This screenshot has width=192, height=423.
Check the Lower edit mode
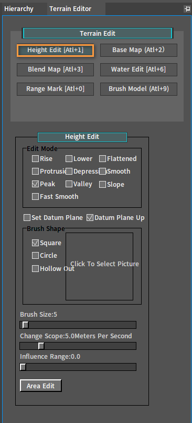click(69, 159)
